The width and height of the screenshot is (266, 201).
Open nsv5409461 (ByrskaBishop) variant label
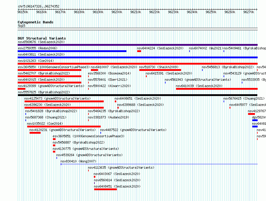coord(244,48)
